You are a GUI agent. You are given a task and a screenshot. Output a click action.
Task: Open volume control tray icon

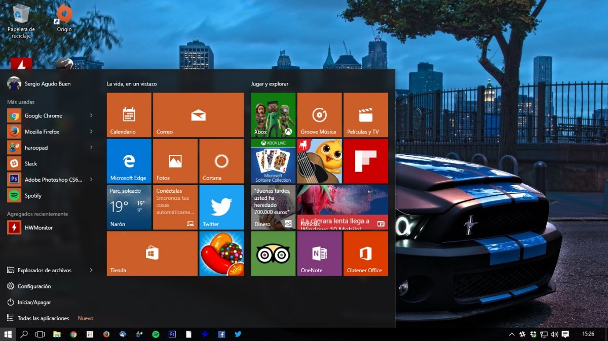point(554,334)
